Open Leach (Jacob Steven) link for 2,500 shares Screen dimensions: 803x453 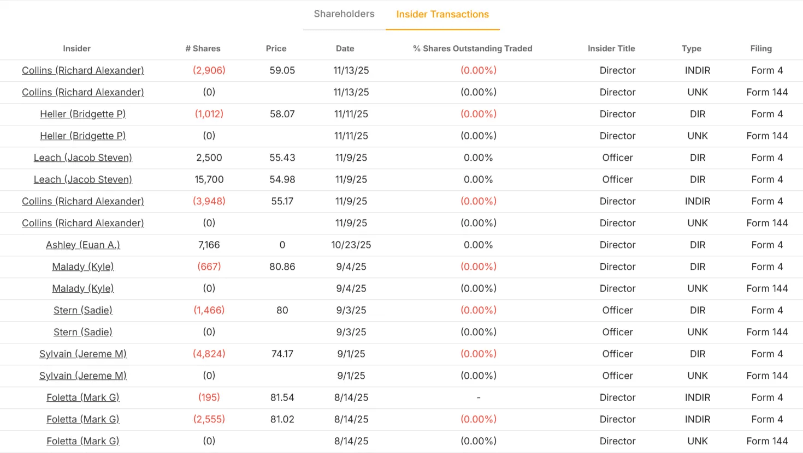point(83,158)
